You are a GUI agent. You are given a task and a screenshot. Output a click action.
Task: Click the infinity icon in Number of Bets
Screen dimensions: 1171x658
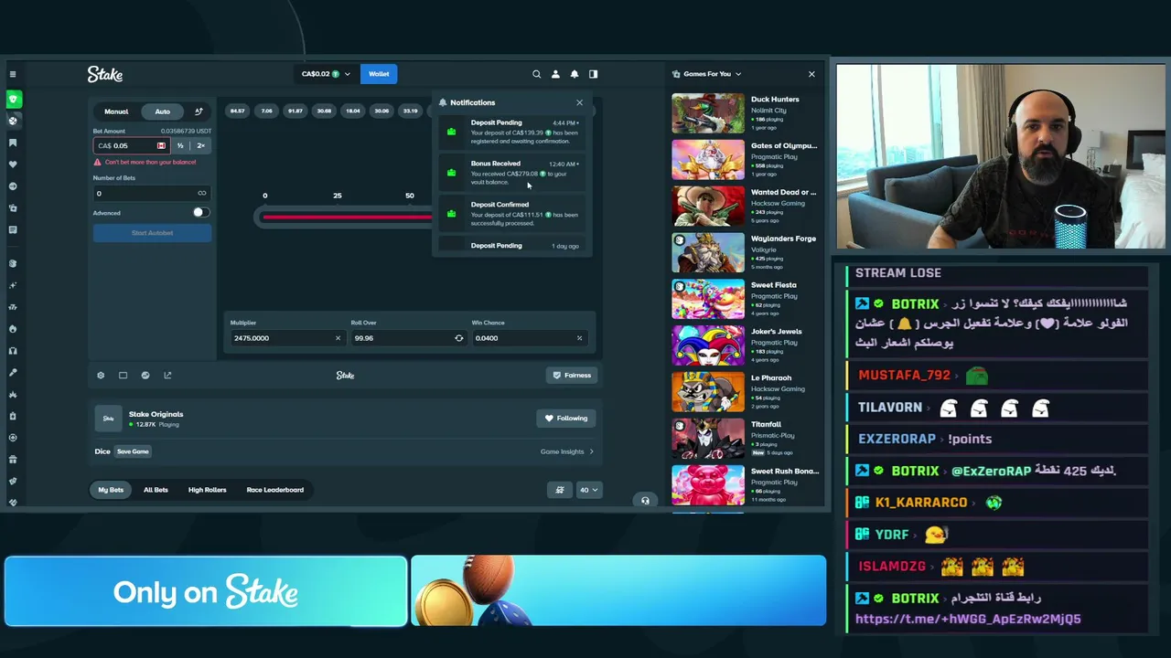[x=202, y=193]
